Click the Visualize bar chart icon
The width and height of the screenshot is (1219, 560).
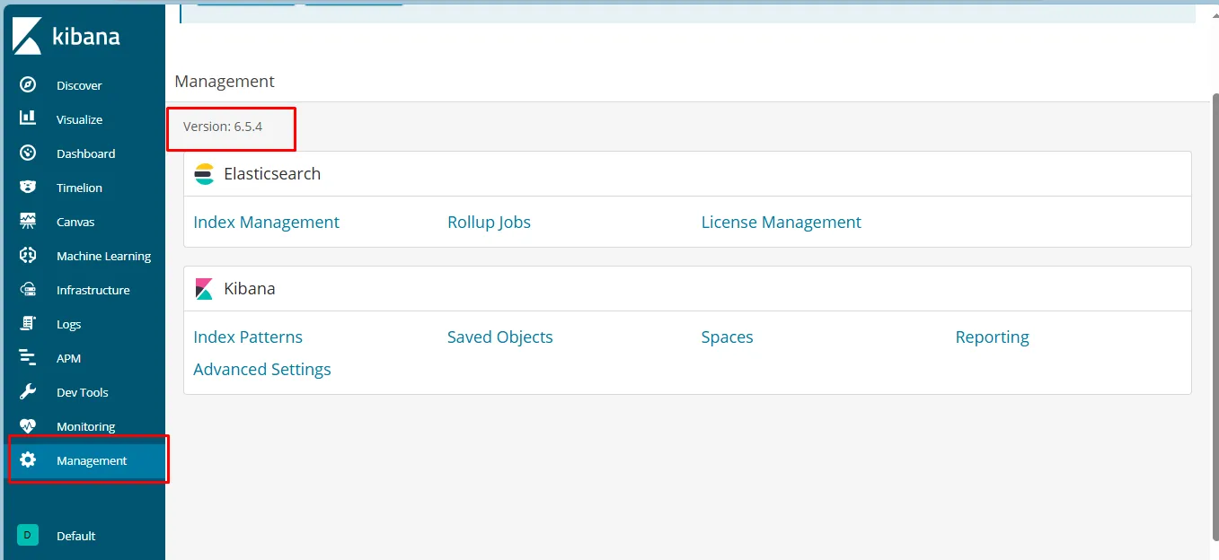click(28, 118)
